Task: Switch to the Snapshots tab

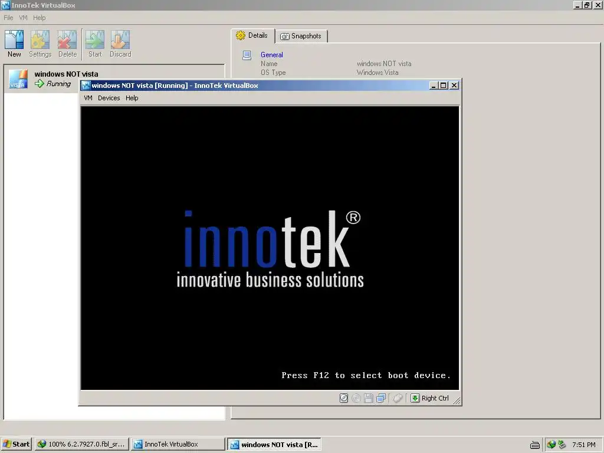Action: tap(301, 36)
